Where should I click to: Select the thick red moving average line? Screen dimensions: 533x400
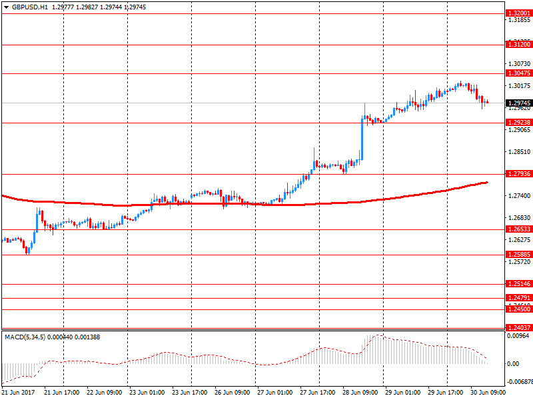(245, 204)
